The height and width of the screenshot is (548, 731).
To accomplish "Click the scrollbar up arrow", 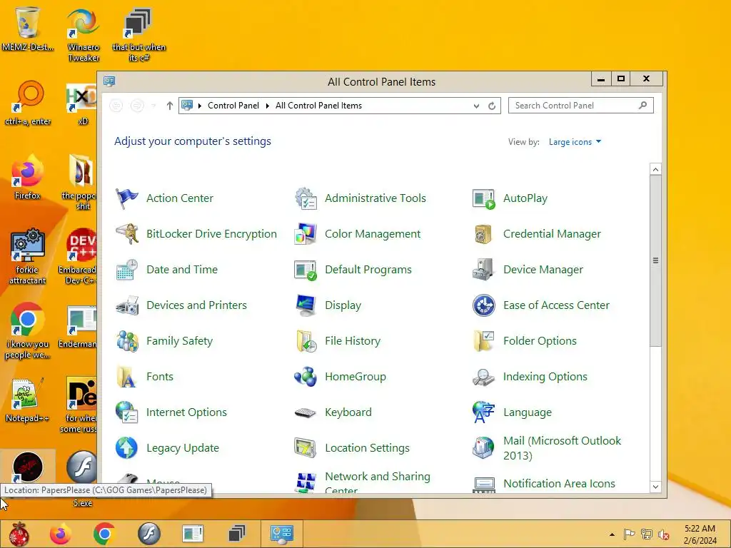I will pyautogui.click(x=655, y=169).
